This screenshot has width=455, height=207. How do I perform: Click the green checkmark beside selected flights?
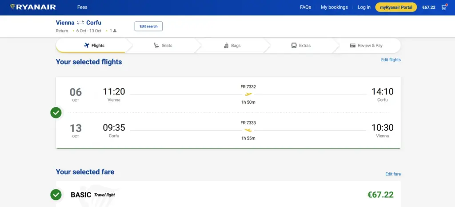tap(56, 113)
